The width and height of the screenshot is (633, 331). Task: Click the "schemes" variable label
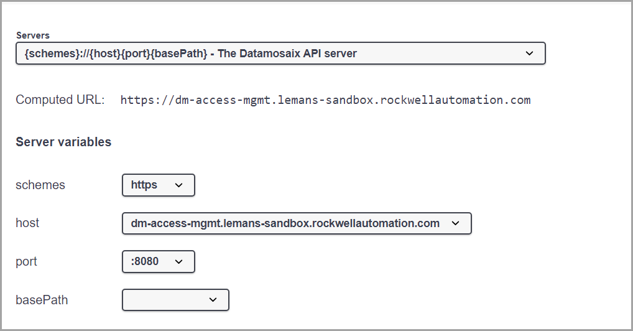click(x=40, y=185)
